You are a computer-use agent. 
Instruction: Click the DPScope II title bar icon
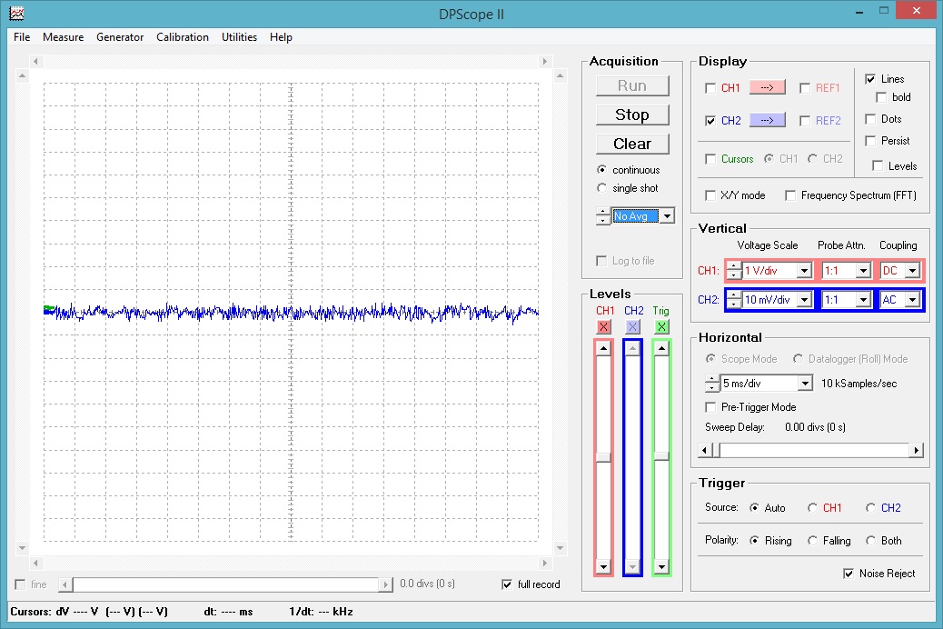[x=17, y=14]
